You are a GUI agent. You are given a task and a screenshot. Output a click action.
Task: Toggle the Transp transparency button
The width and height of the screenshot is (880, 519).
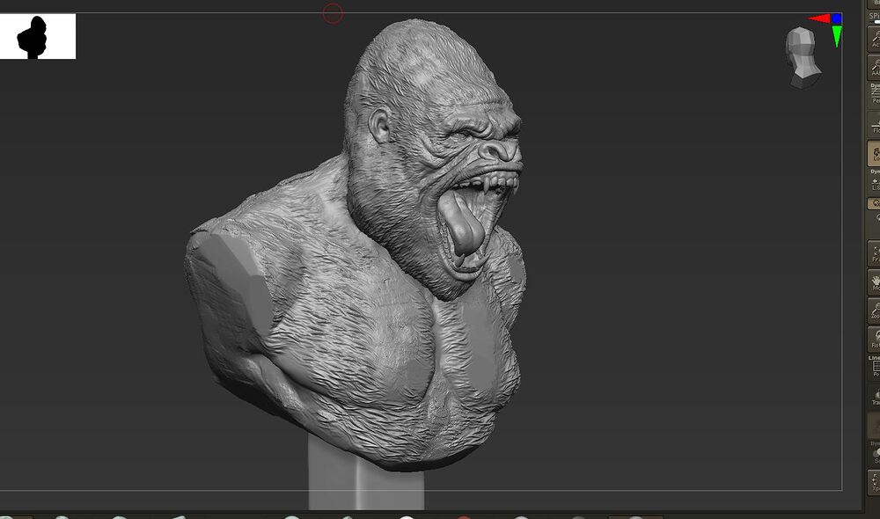(x=875, y=396)
